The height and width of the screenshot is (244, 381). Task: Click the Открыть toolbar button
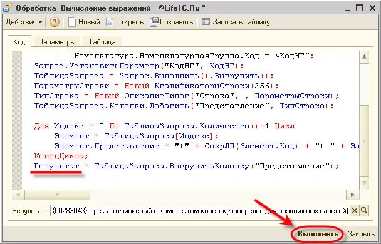pyautogui.click(x=125, y=22)
